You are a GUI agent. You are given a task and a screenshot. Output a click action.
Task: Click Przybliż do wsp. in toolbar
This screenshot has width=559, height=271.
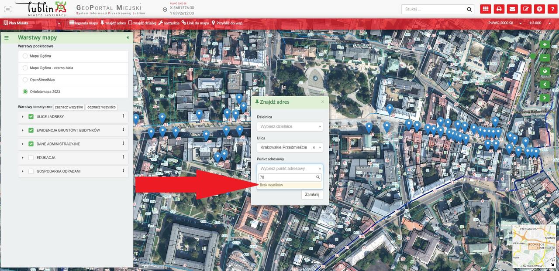(x=227, y=23)
